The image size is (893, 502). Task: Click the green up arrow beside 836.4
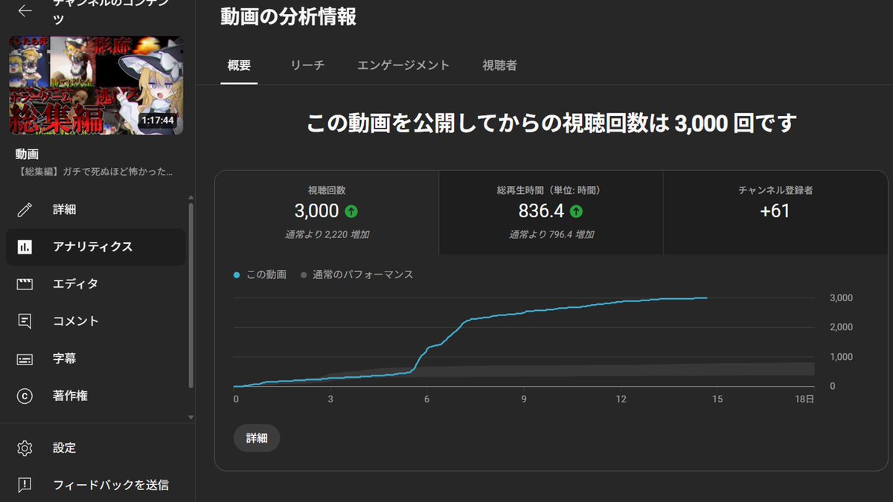[576, 212]
